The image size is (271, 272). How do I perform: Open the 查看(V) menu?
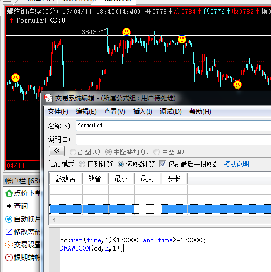(115, 112)
